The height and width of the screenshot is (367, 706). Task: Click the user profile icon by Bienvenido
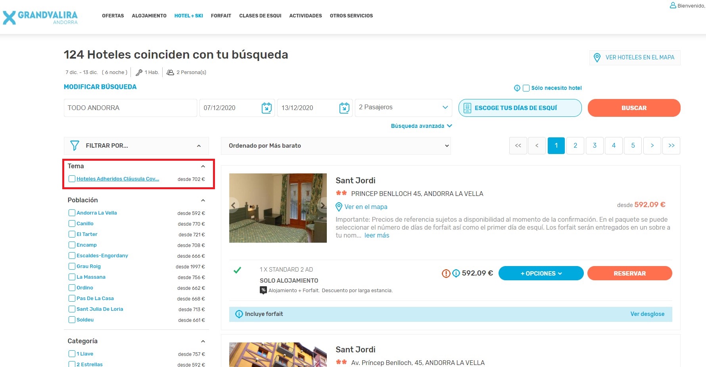point(673,6)
